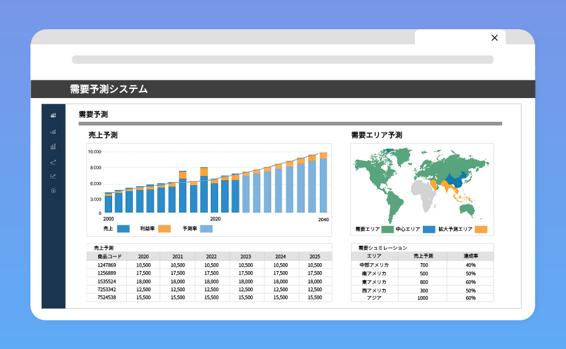Close the browser tab with X
The height and width of the screenshot is (349, 566).
pyautogui.click(x=494, y=38)
